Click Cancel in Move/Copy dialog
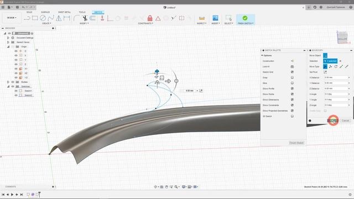Image resolution: width=354 pixels, height=199 pixels. [345, 121]
